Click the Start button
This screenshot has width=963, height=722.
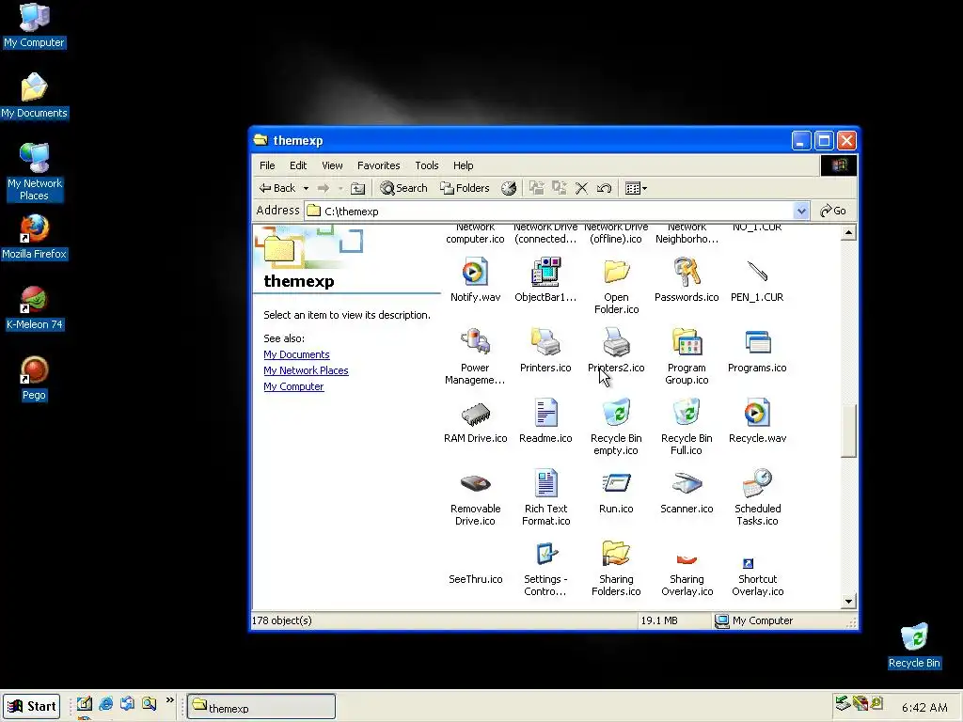[x=32, y=706]
